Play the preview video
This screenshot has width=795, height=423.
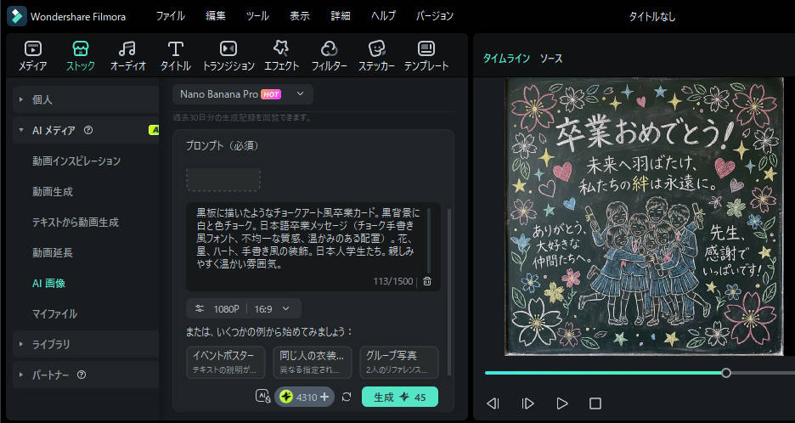click(562, 403)
